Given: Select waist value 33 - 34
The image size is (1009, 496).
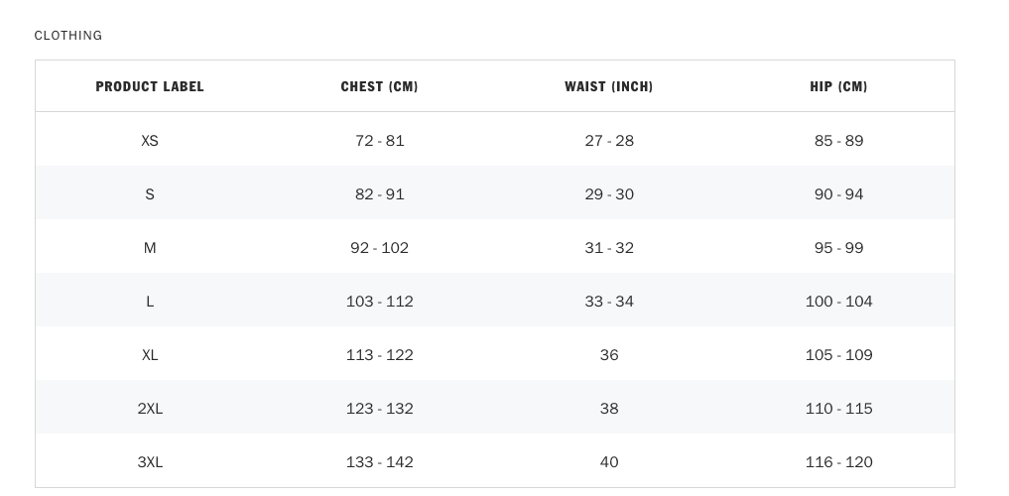Looking at the screenshot, I should tap(609, 302).
